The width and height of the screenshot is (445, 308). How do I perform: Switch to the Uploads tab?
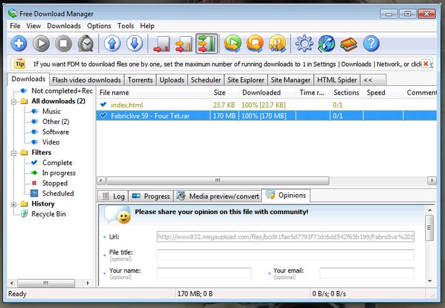[x=172, y=80]
